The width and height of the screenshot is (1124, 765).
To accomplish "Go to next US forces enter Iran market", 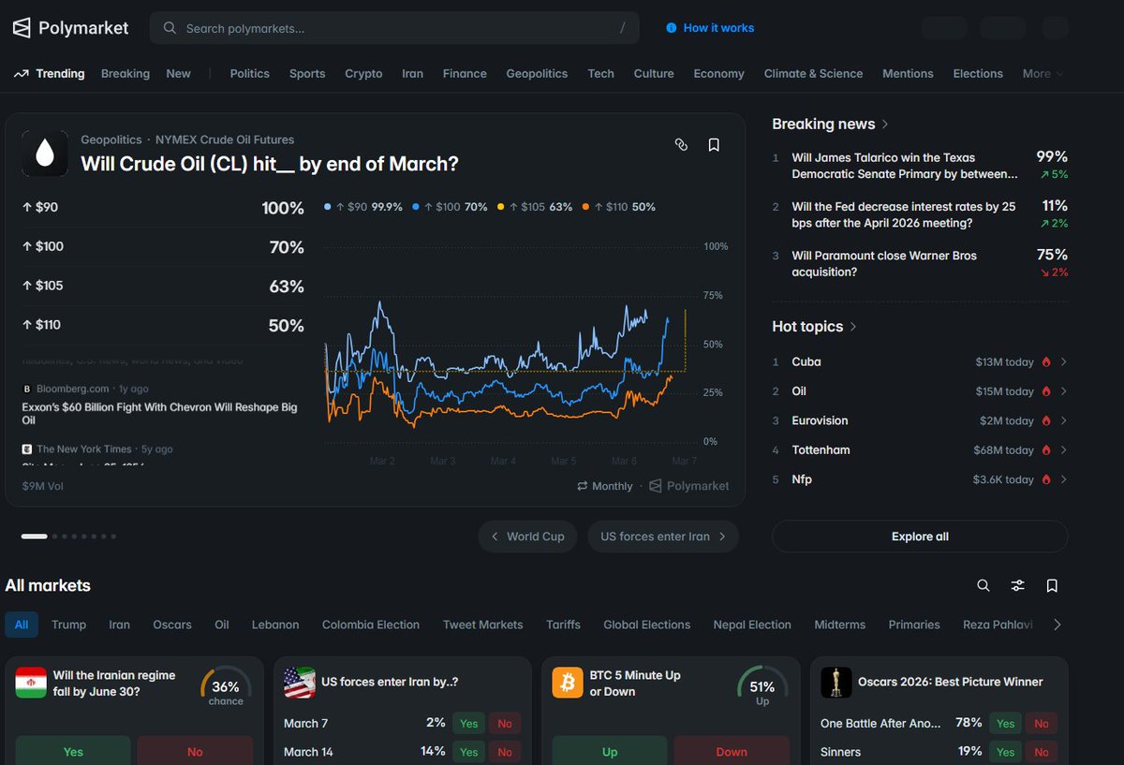I will click(x=663, y=537).
